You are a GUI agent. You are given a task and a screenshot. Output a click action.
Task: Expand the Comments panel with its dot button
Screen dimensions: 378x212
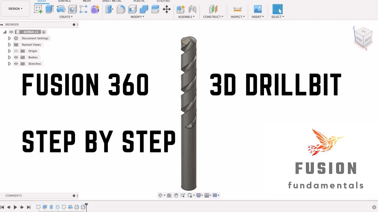(74, 196)
